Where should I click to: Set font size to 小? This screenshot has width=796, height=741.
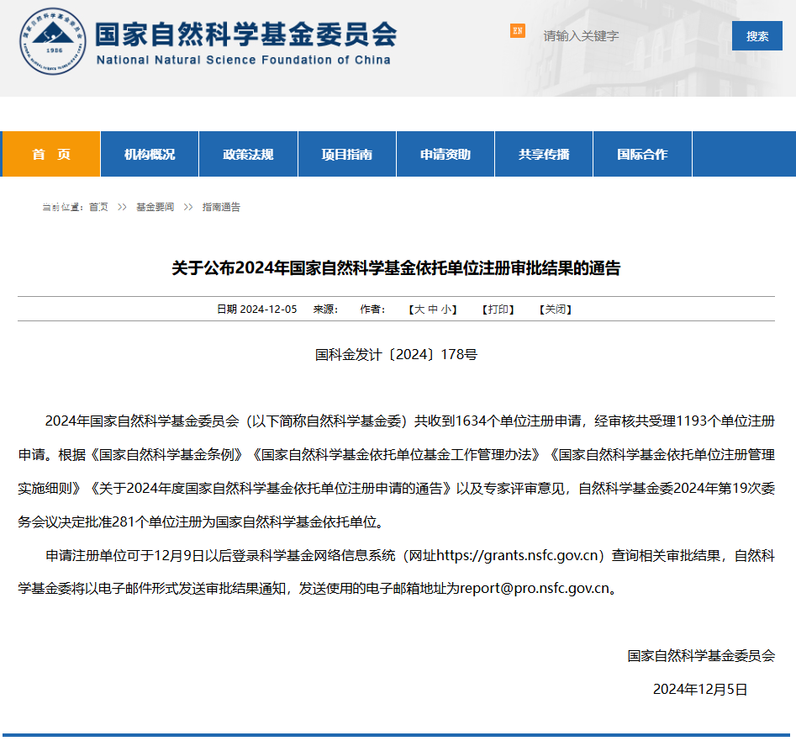tap(445, 310)
